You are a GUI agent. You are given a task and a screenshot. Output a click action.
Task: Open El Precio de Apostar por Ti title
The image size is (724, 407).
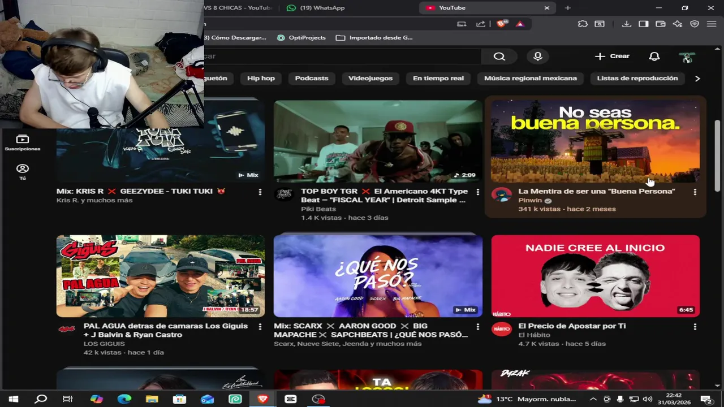point(572,326)
